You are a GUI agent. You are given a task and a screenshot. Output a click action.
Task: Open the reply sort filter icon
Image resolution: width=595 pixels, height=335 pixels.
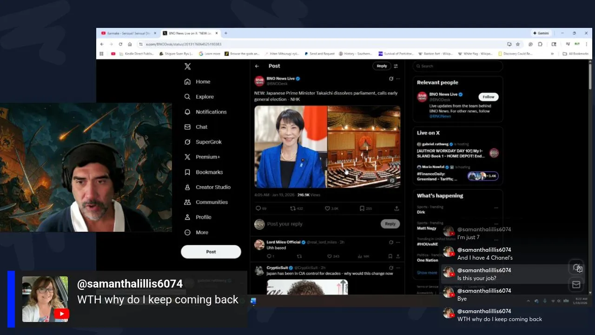coord(396,66)
